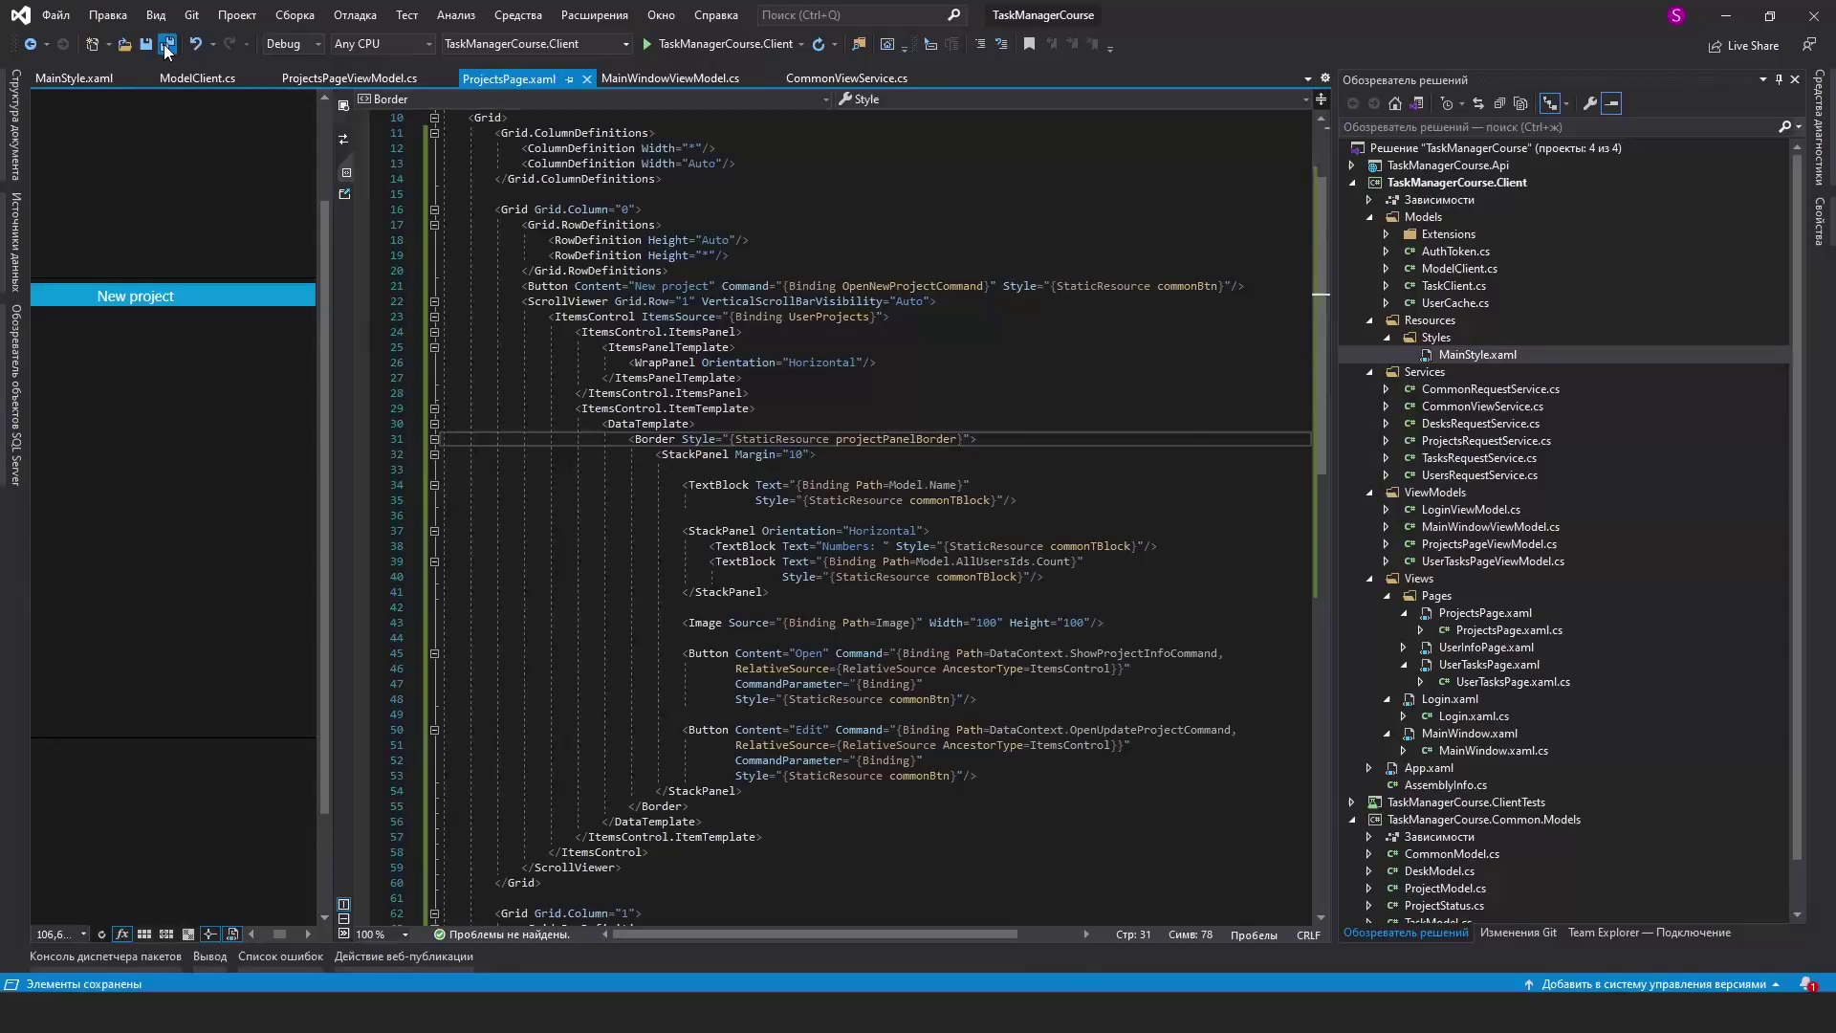Image resolution: width=1836 pixels, height=1033 pixels.
Task: Select ProjectsPageViewModel.cs in Solution Explorer
Action: tap(1488, 544)
